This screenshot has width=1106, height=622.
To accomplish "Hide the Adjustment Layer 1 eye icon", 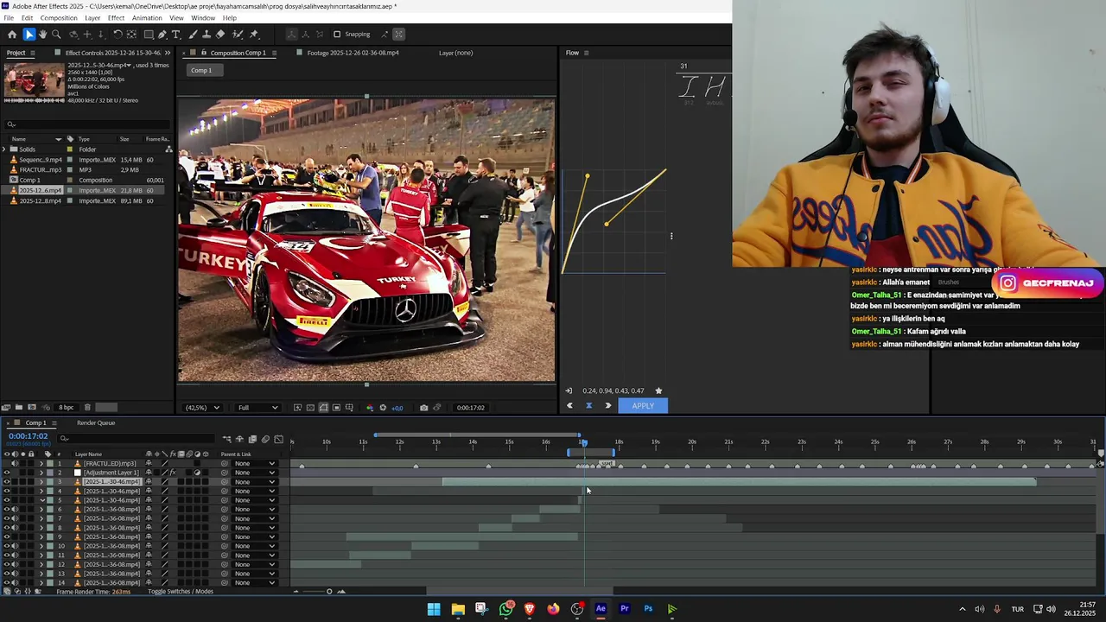I will point(7,473).
